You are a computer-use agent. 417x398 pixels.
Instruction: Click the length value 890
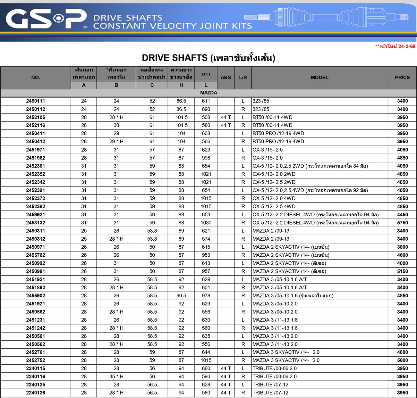pyautogui.click(x=206, y=109)
